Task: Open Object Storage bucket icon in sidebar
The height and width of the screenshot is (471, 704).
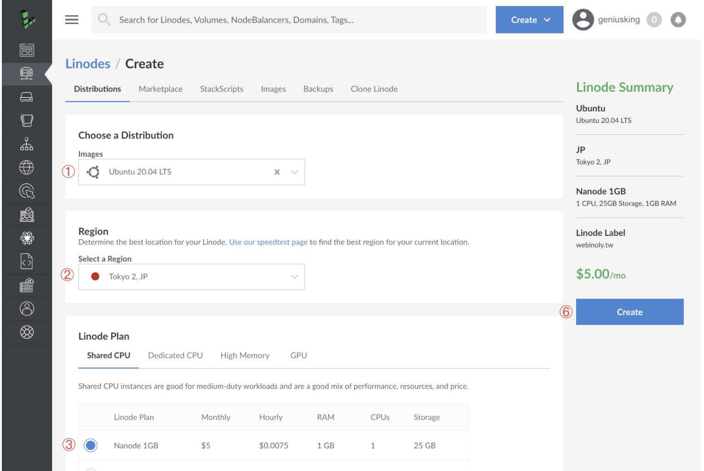Action: pyautogui.click(x=27, y=121)
